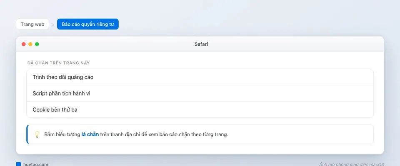Maximize Safari window using green button
This screenshot has width=400, height=166.
(x=37, y=44)
